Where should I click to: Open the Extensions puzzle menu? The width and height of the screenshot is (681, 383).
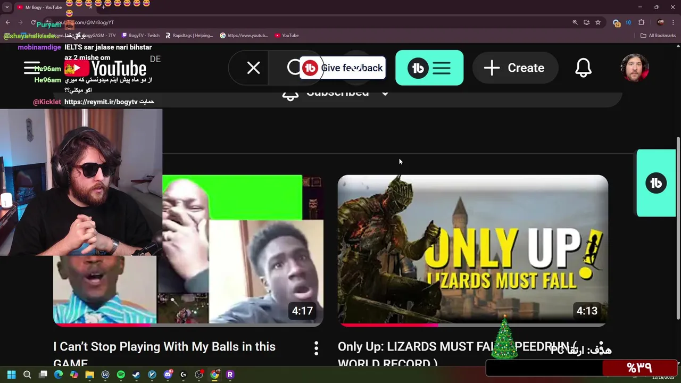(641, 22)
